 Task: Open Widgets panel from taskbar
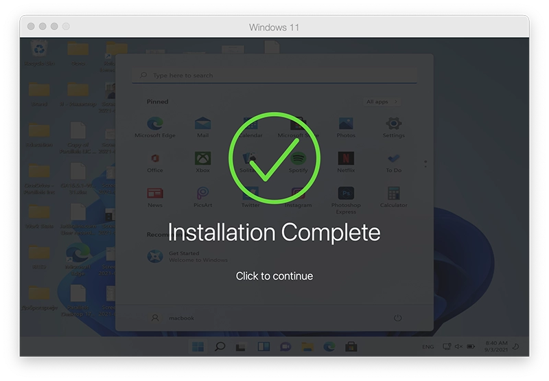[x=264, y=347]
